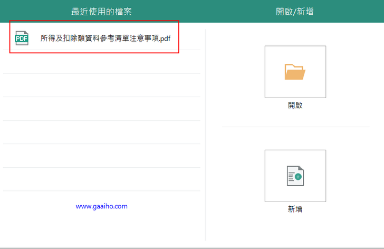Click the green PDF file icon

22,37
